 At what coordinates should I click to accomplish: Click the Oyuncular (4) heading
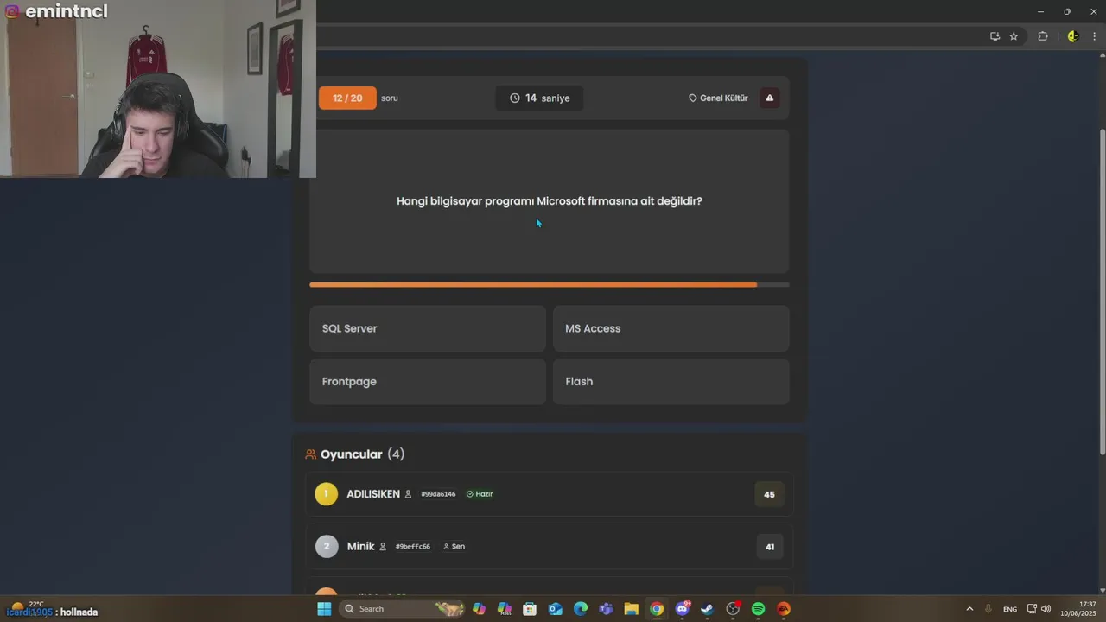(355, 454)
